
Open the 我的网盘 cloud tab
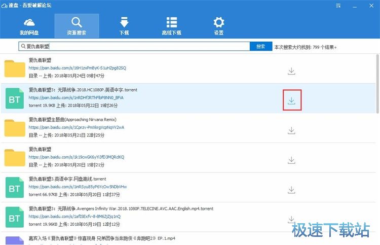(29, 26)
